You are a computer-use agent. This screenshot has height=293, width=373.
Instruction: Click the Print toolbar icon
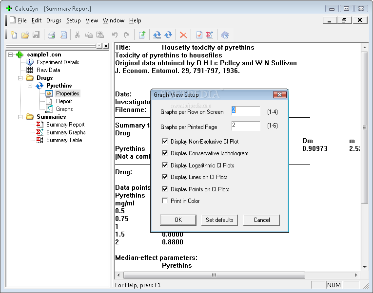51,35
